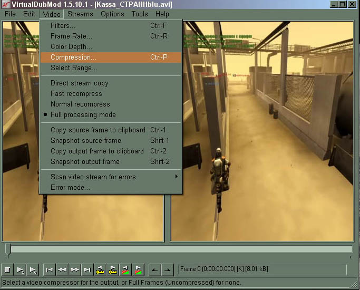Open the File menu
This screenshot has height=290, width=360.
(10, 14)
